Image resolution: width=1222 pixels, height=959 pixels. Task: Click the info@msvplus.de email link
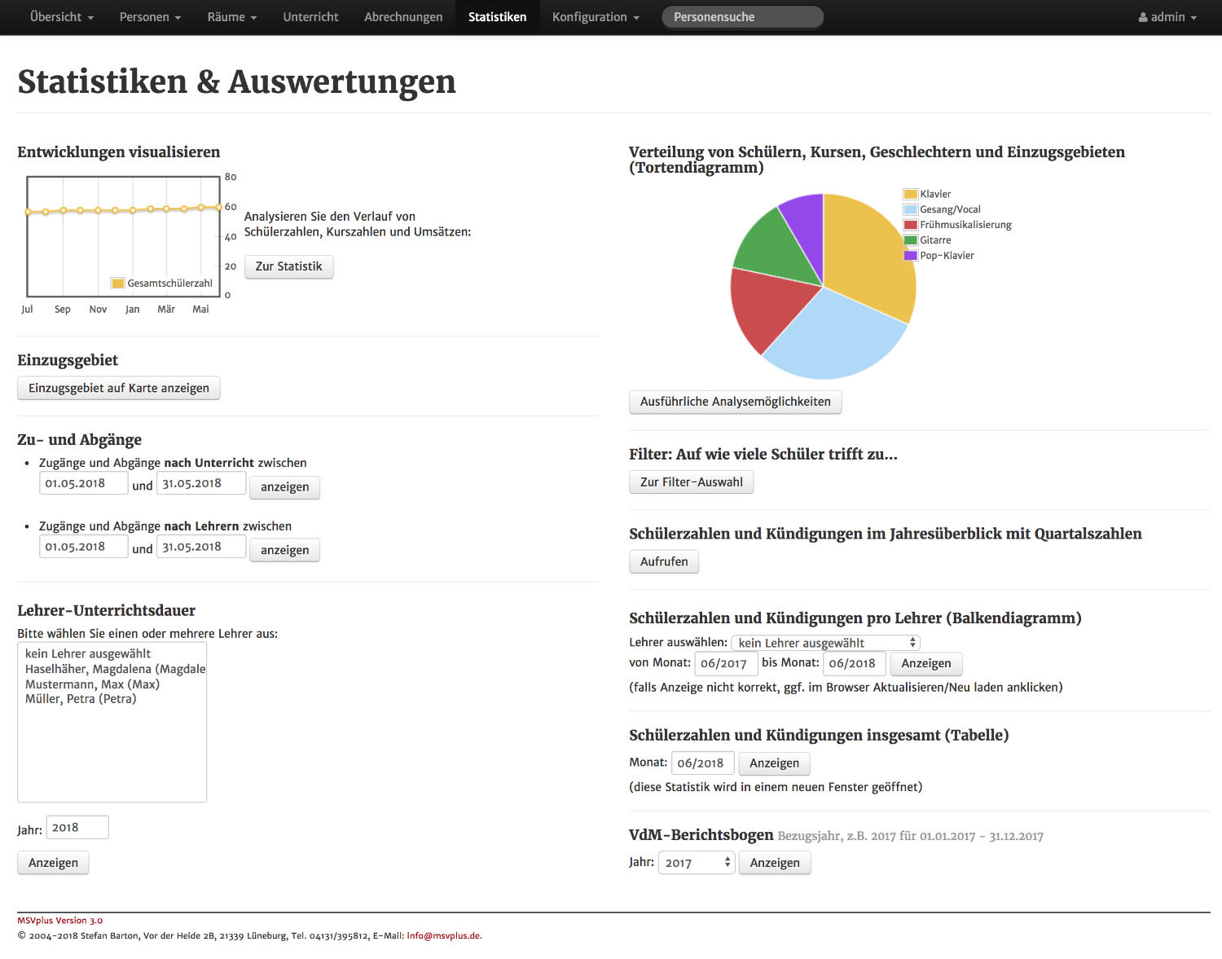pyautogui.click(x=443, y=936)
